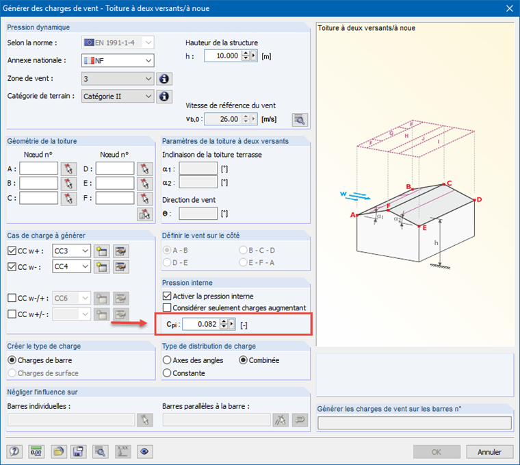The image size is (520, 465).
Task: Open structure height h options arrow
Action: (254, 55)
